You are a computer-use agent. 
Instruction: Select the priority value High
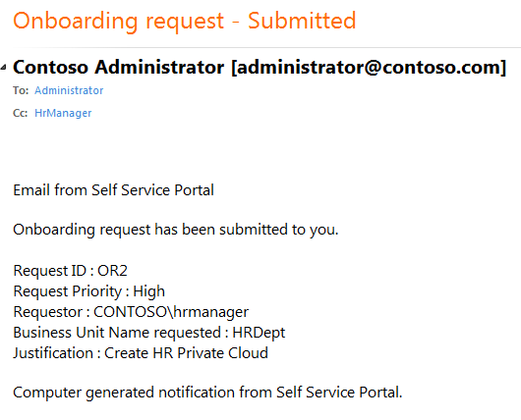coord(148,291)
